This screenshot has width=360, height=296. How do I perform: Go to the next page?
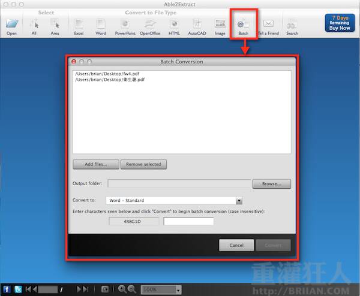79,289
